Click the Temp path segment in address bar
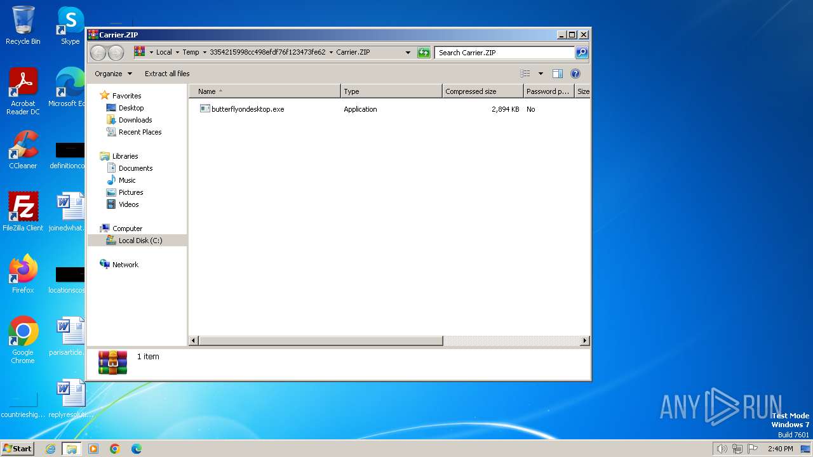 191,53
